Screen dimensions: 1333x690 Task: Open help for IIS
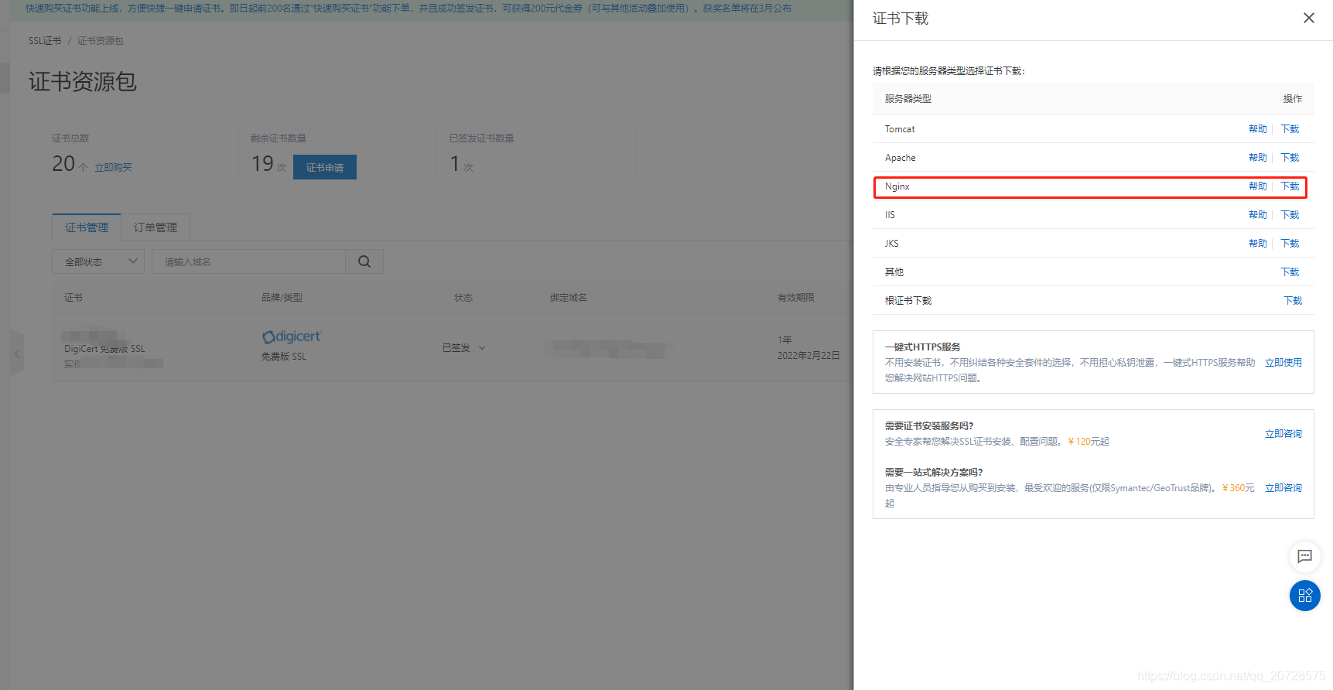coord(1258,215)
